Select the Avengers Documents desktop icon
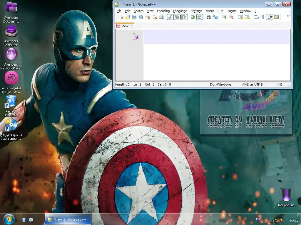Screen dimensions: 301x225 pyautogui.click(x=11, y=12)
